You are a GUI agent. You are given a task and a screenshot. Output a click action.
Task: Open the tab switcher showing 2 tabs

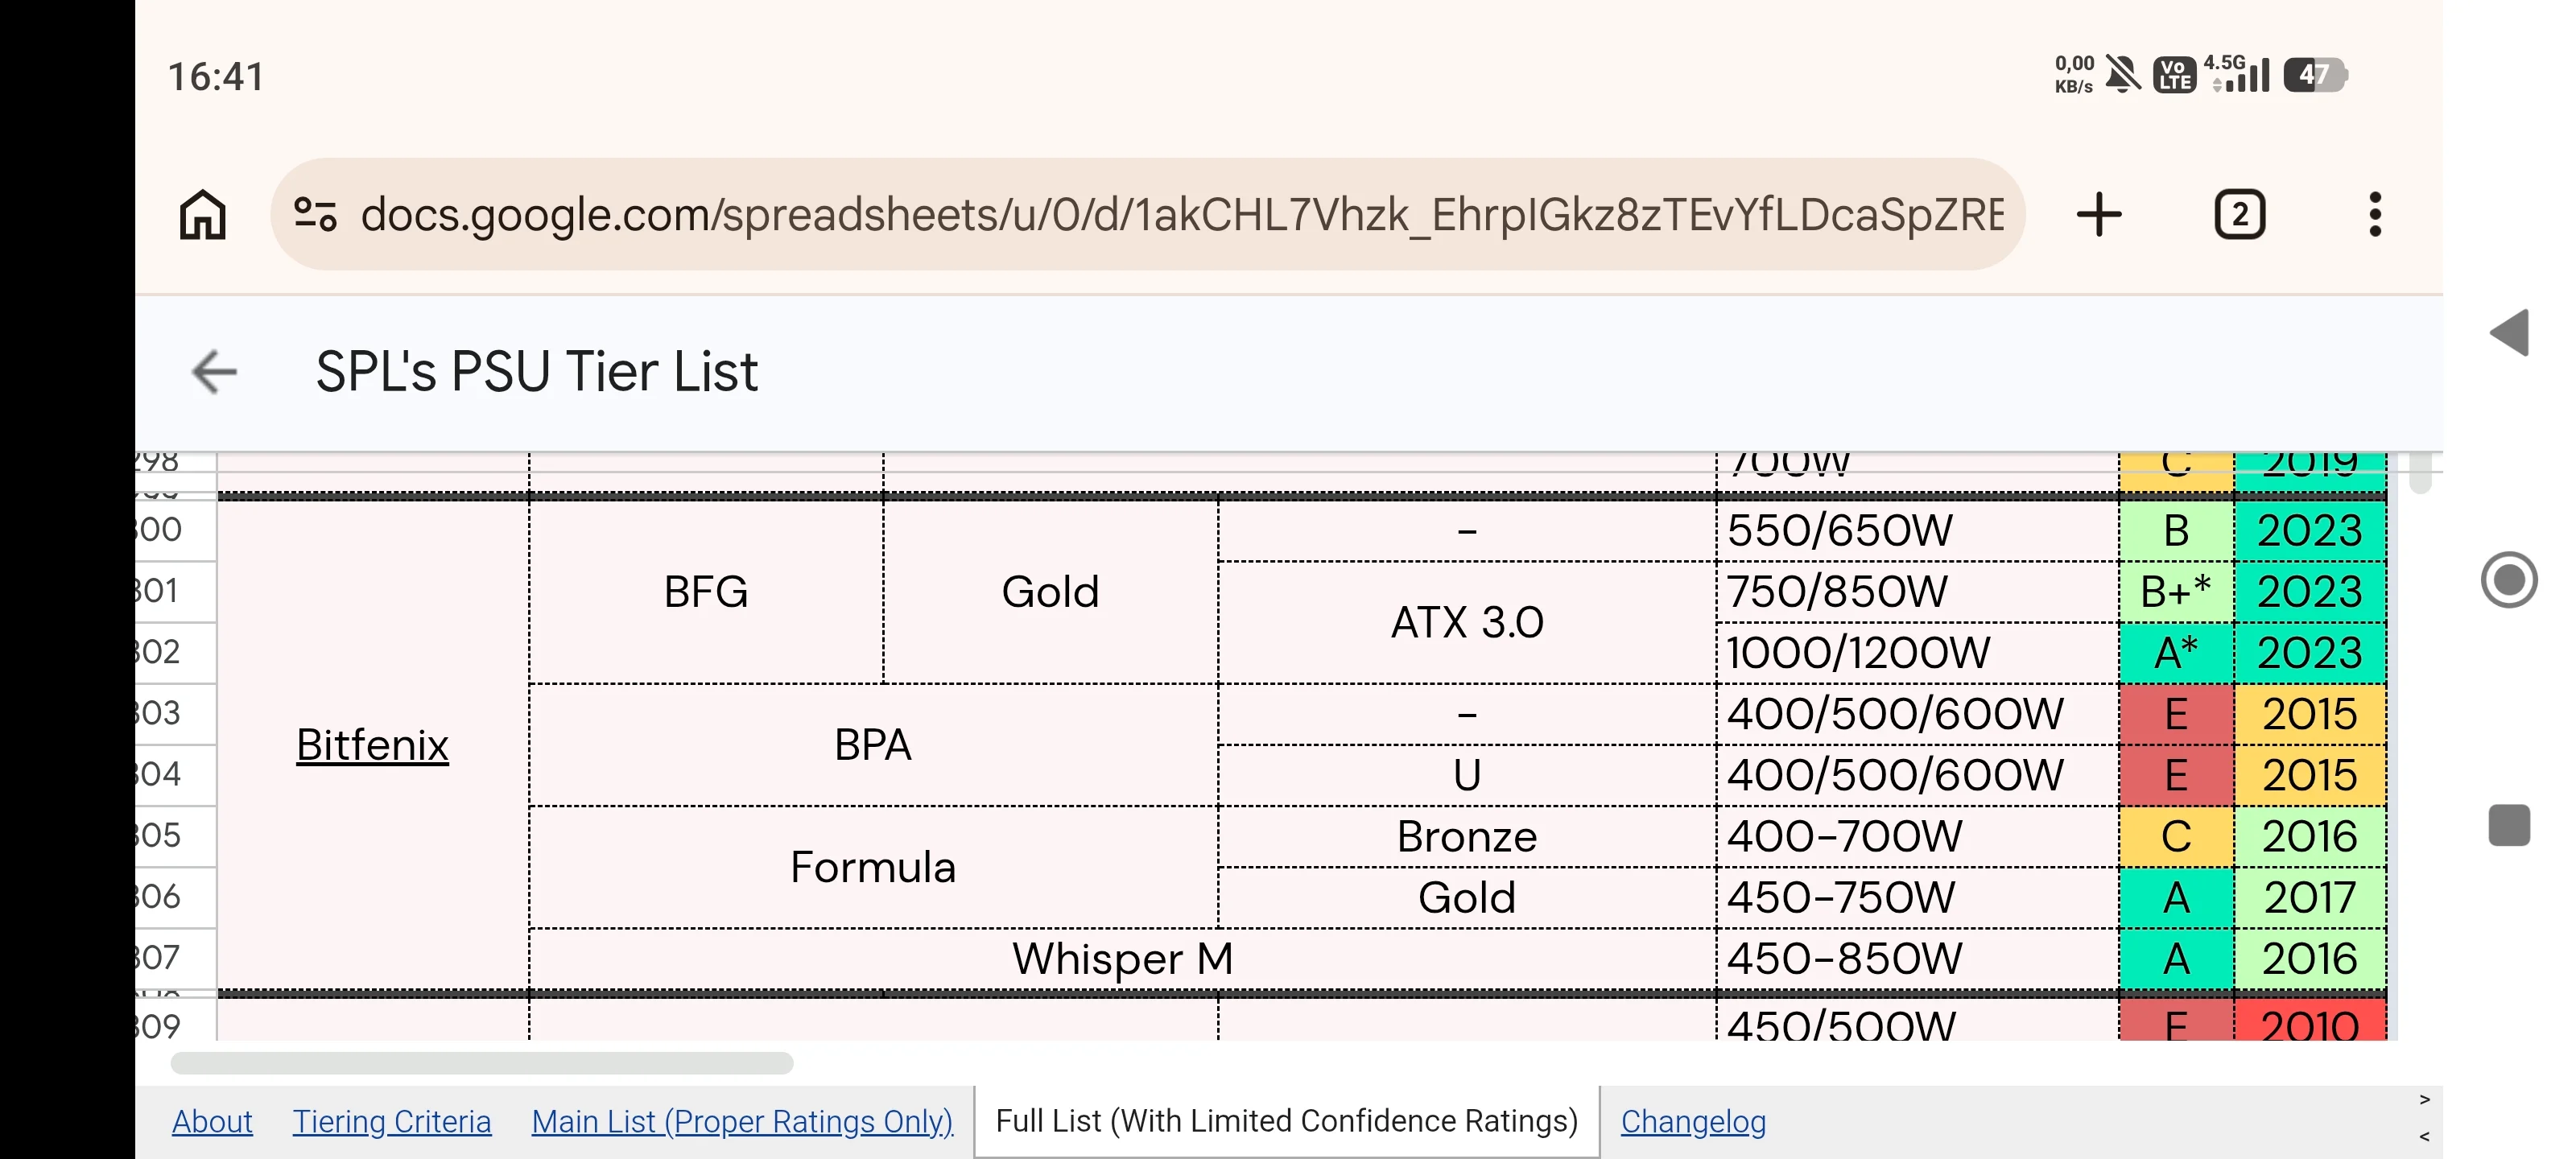(x=2240, y=214)
